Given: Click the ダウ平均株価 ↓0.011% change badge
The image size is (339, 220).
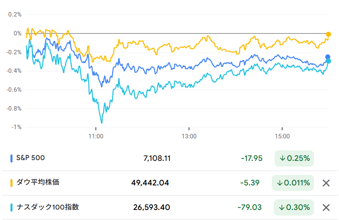Looking at the screenshot, I should 293,183.
